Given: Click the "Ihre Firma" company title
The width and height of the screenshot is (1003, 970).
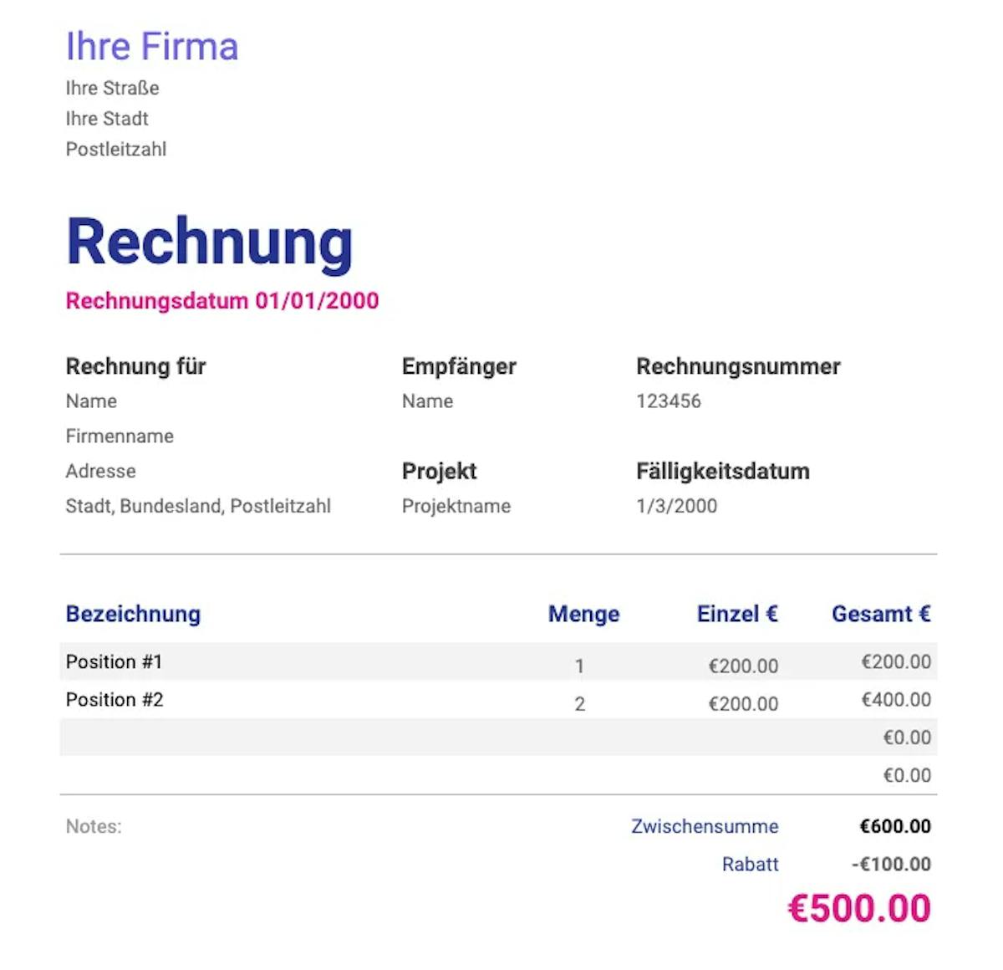Looking at the screenshot, I should tap(152, 47).
